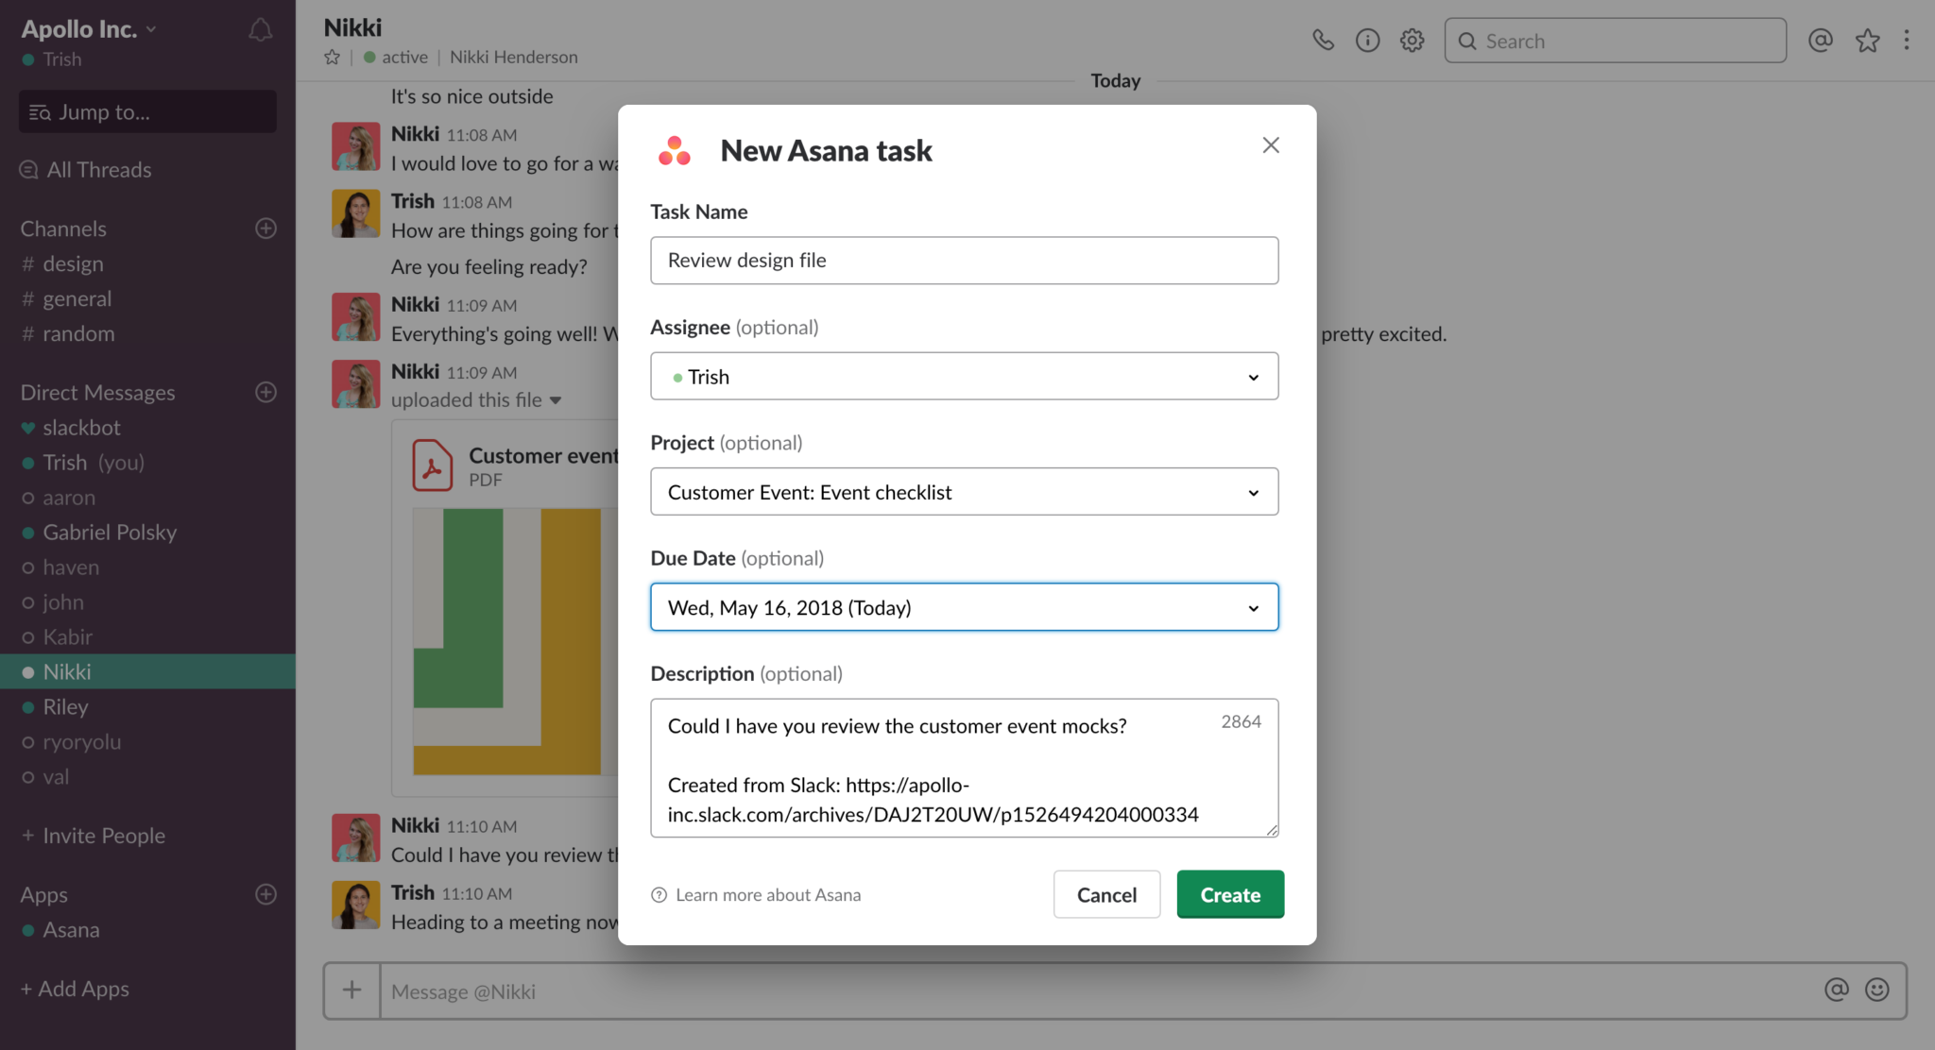1935x1050 pixels.
Task: Expand the Due Date dropdown field
Action: coord(1252,606)
